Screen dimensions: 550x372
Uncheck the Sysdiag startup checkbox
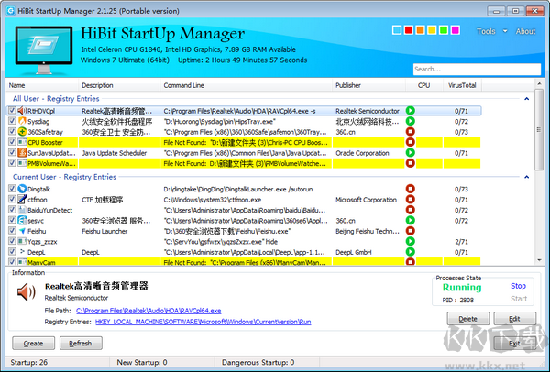[x=12, y=121]
